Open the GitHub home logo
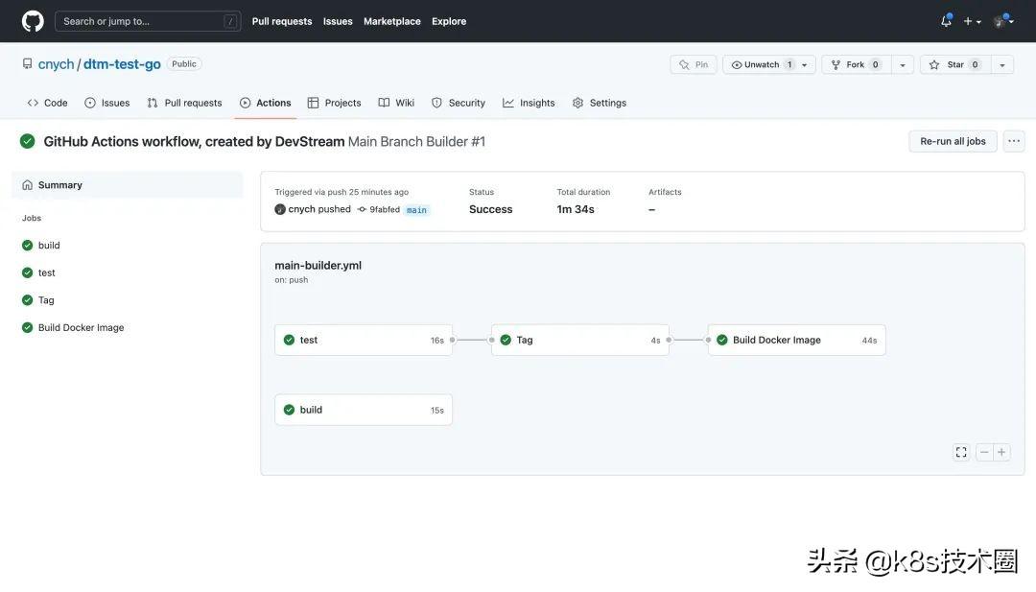Viewport: 1036px width, 592px height. point(33,21)
